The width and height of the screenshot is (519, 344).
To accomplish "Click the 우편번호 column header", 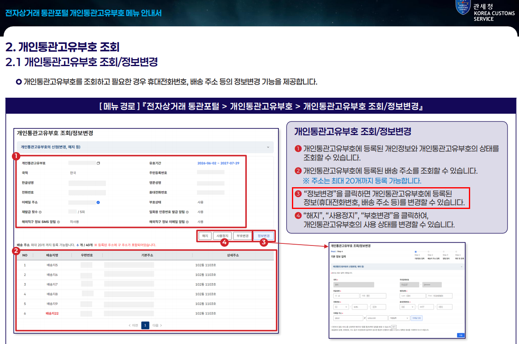I will tap(86, 255).
